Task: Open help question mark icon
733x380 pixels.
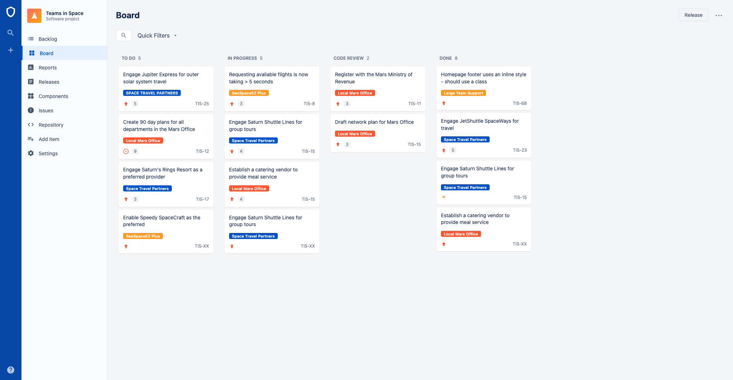Action: (x=11, y=370)
